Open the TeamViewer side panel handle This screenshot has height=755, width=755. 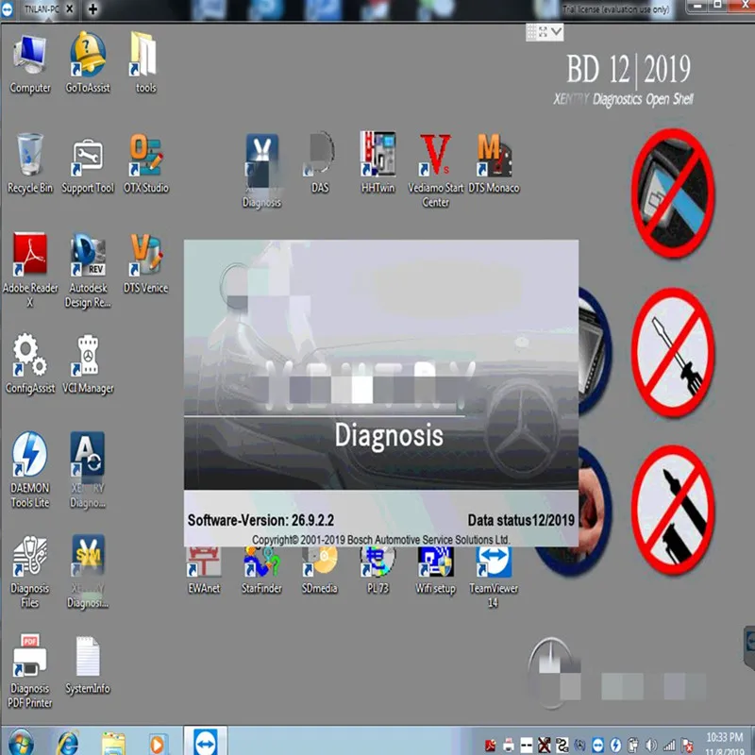[x=749, y=647]
